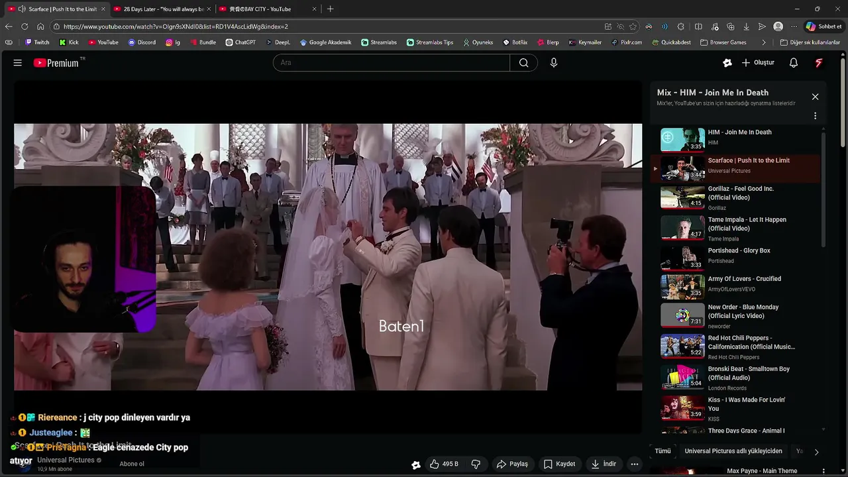Start voice search with the microphone icon
Viewport: 848px width, 477px height.
tap(554, 62)
